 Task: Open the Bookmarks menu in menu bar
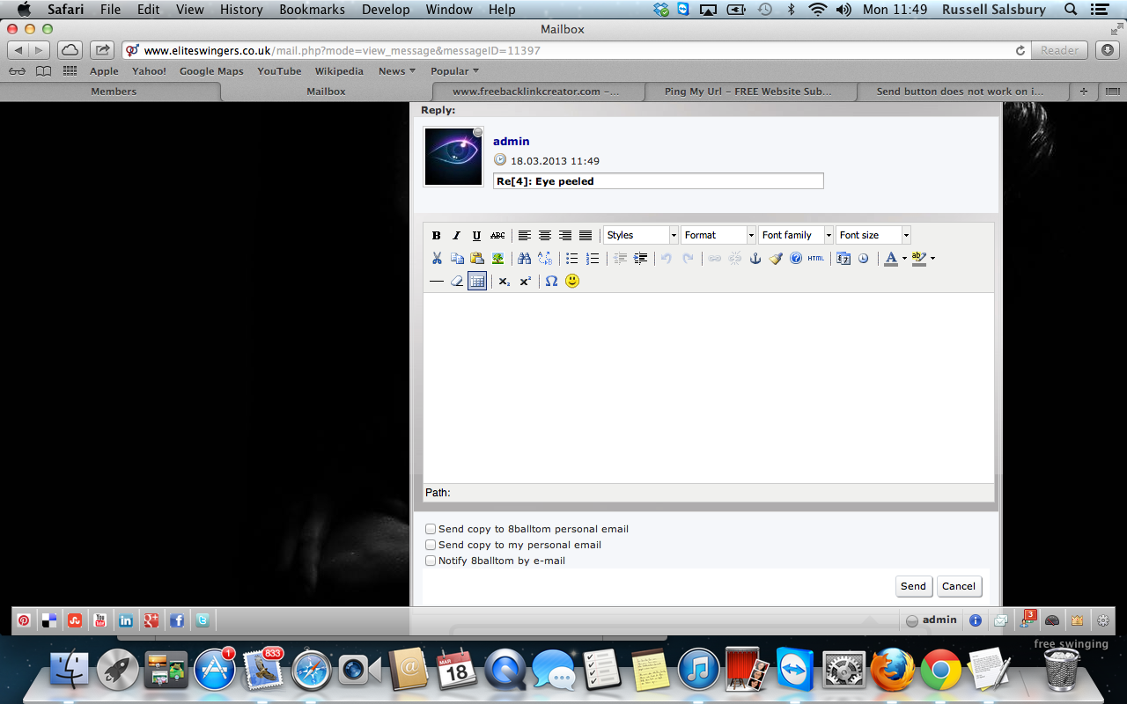coord(312,10)
